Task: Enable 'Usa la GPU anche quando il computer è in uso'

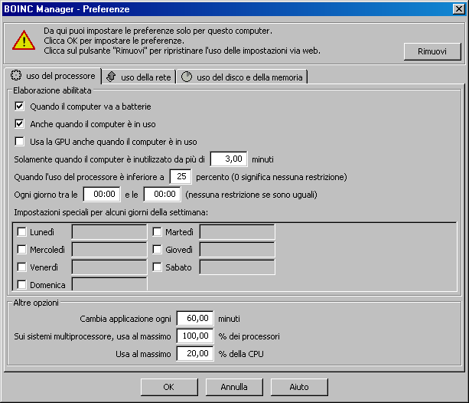Action: pos(19,141)
